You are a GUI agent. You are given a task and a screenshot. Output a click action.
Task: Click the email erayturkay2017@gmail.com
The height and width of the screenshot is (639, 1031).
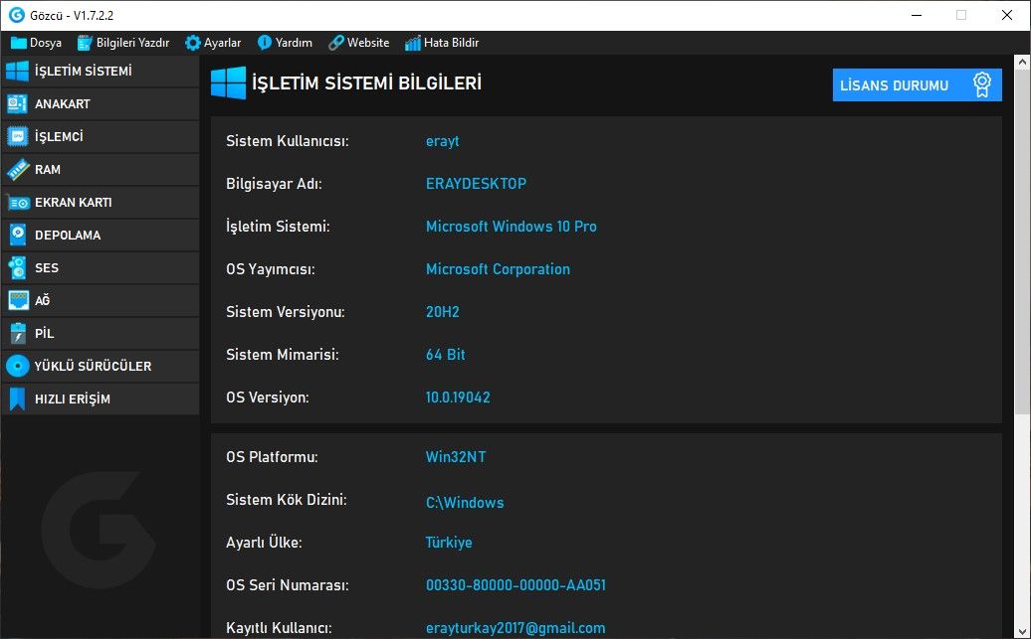click(x=515, y=628)
